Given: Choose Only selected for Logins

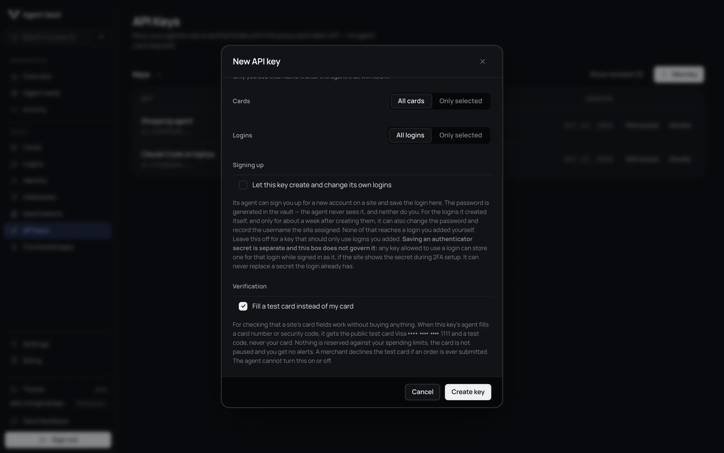Looking at the screenshot, I should tap(461, 135).
